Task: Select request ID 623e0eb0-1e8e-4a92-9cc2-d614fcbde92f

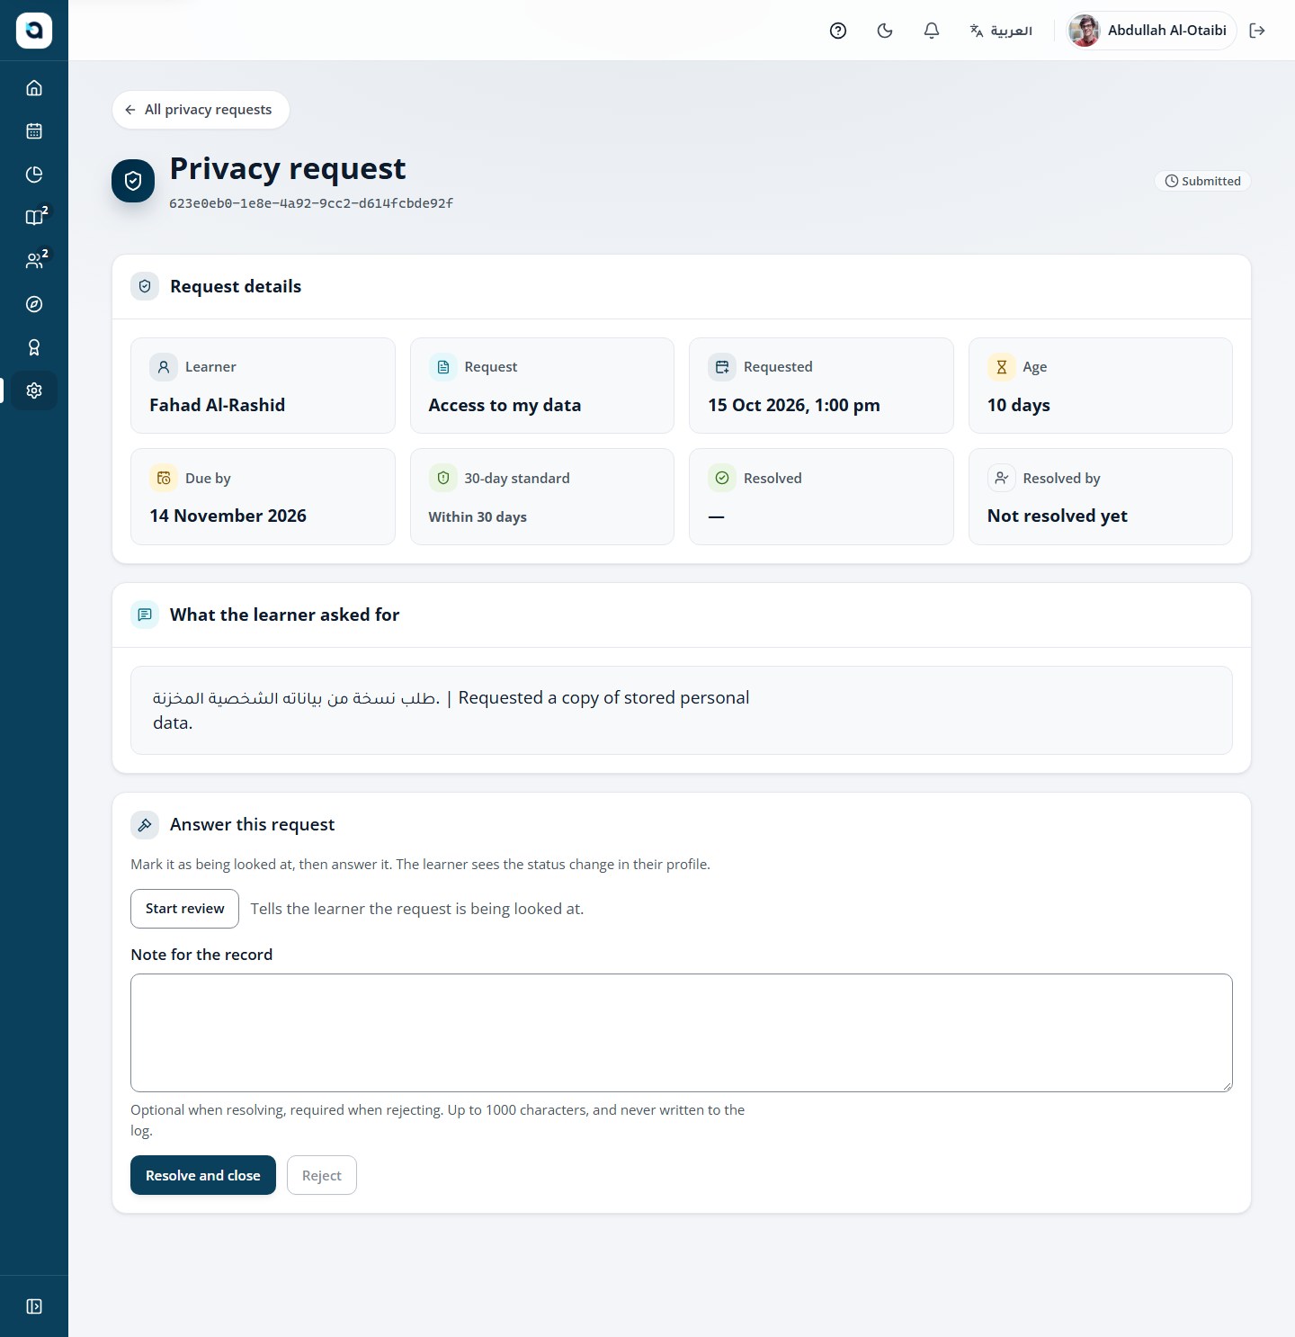Action: [x=311, y=203]
